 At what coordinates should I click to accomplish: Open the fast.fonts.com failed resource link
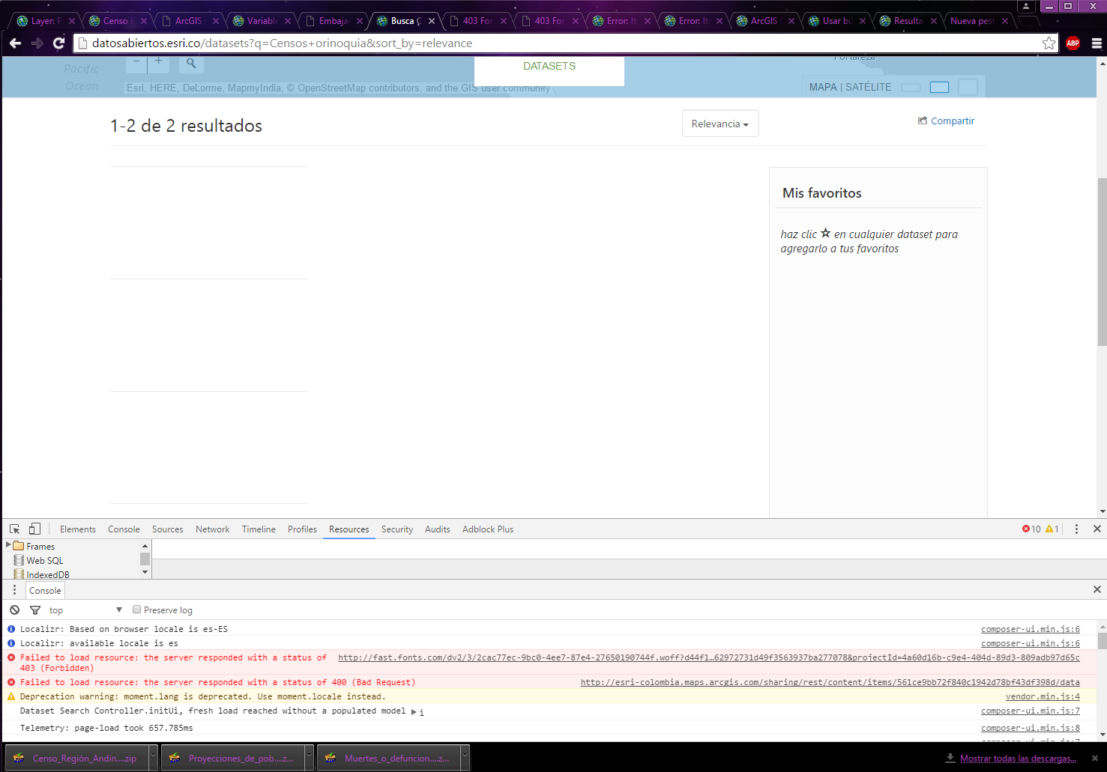(x=709, y=657)
